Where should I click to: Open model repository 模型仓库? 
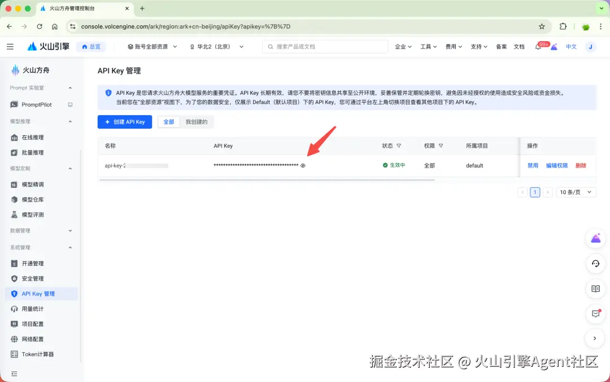33,199
